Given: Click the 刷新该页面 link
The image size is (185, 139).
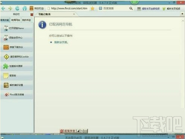Looking at the screenshot, I should click(61, 42).
